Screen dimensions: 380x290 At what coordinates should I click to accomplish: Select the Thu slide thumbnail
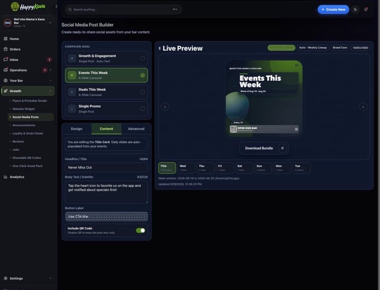tap(205, 168)
